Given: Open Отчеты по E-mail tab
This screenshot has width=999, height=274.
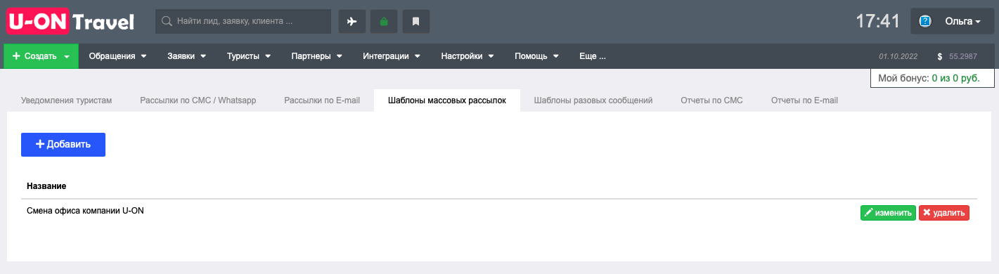Looking at the screenshot, I should click(x=804, y=100).
